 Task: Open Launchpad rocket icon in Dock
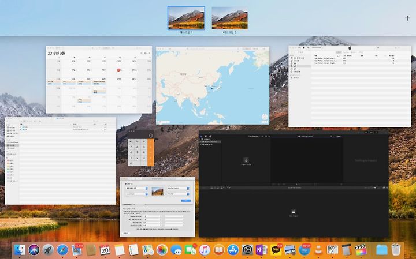[49, 250]
